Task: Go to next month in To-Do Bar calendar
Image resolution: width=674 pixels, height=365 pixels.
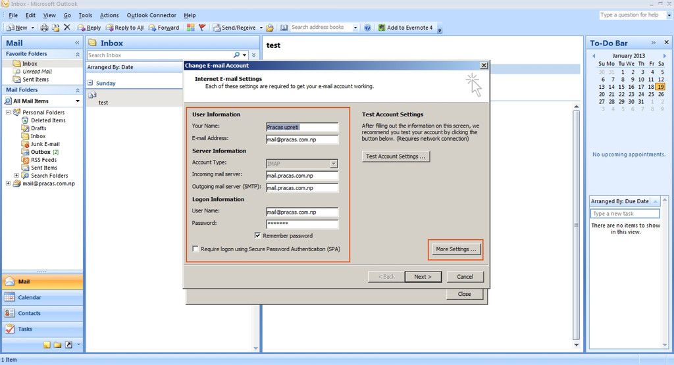Action: point(664,56)
